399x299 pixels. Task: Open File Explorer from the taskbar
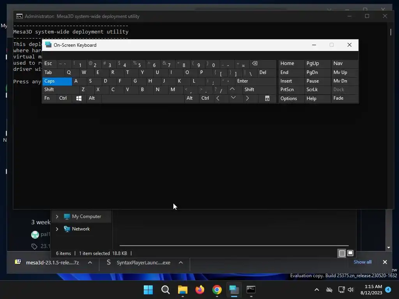tap(183, 290)
